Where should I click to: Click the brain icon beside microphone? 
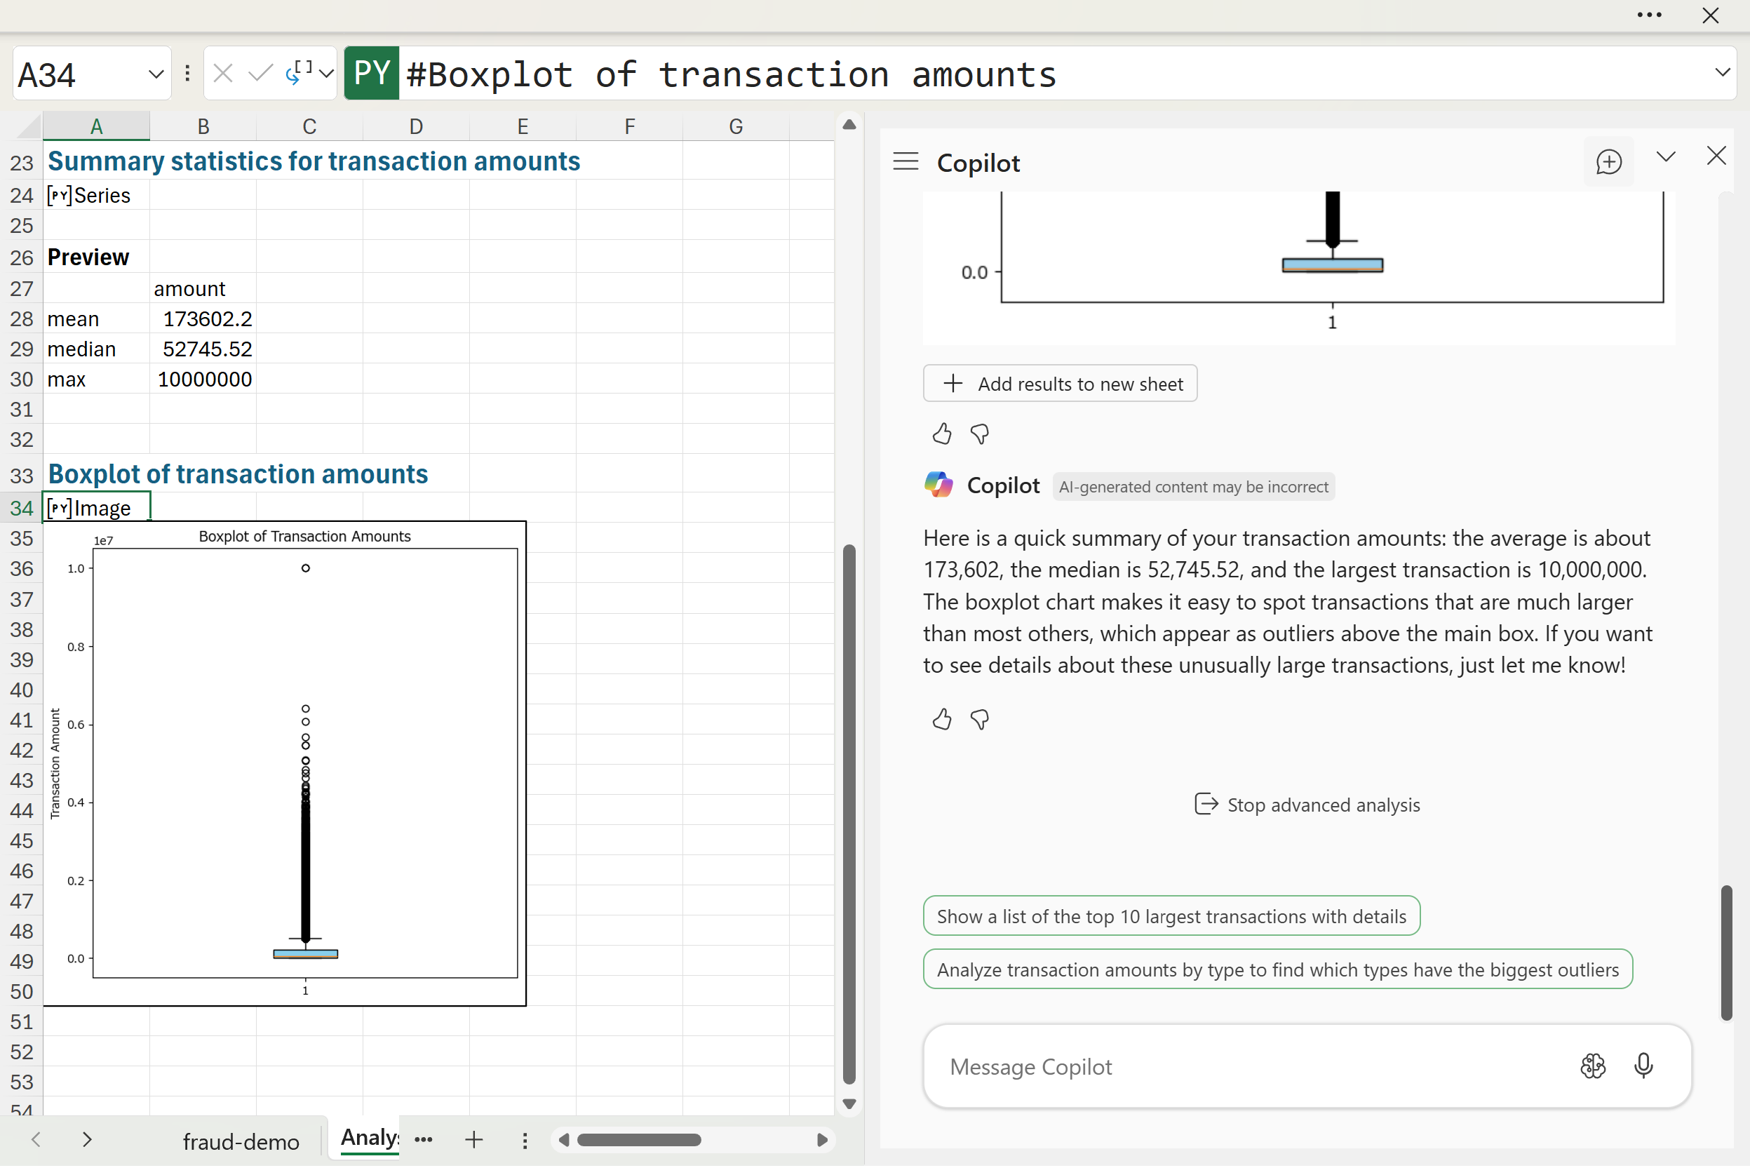point(1592,1066)
